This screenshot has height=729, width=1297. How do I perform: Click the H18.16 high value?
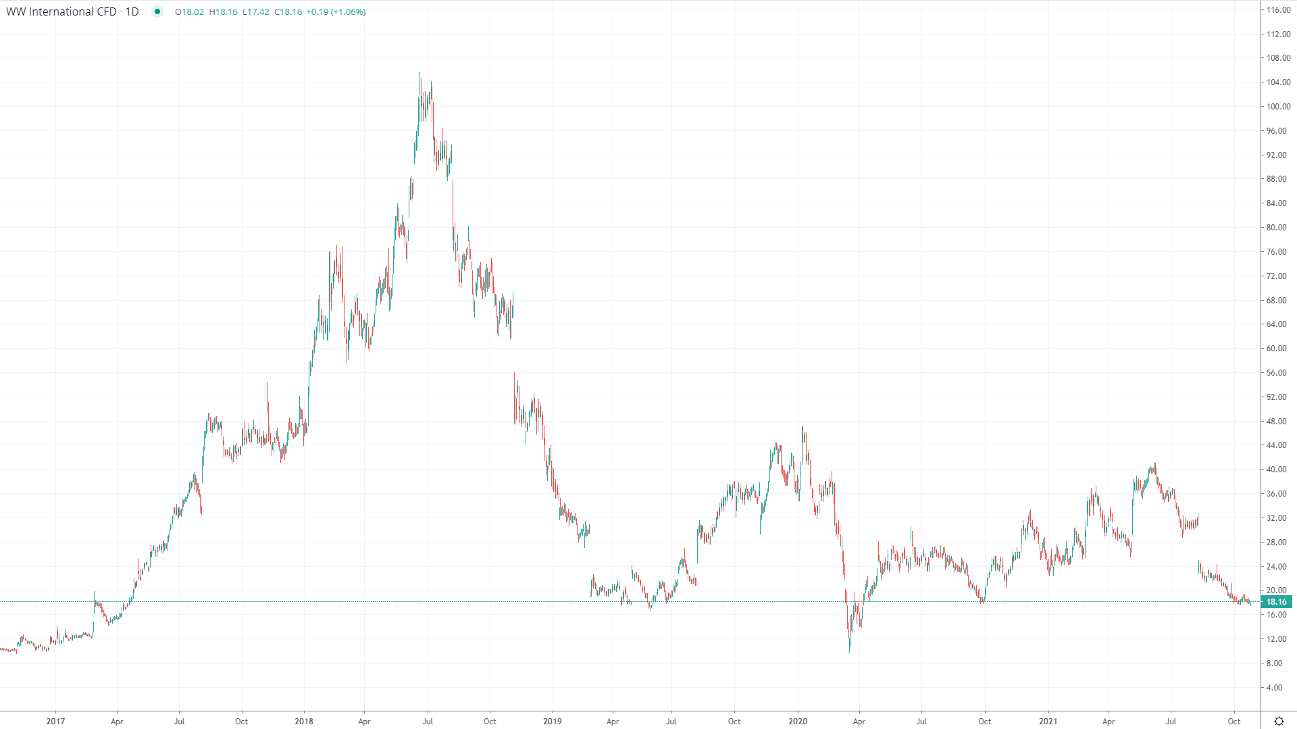coord(224,11)
